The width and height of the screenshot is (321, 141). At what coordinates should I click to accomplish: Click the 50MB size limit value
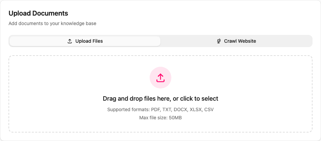point(175,118)
